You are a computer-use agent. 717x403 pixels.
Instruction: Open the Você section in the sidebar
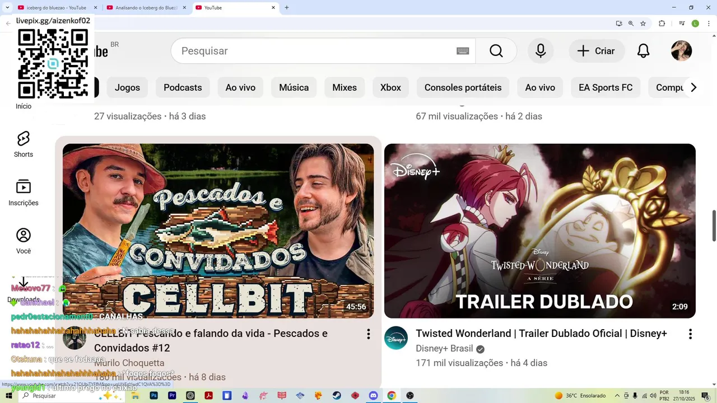coord(24,241)
